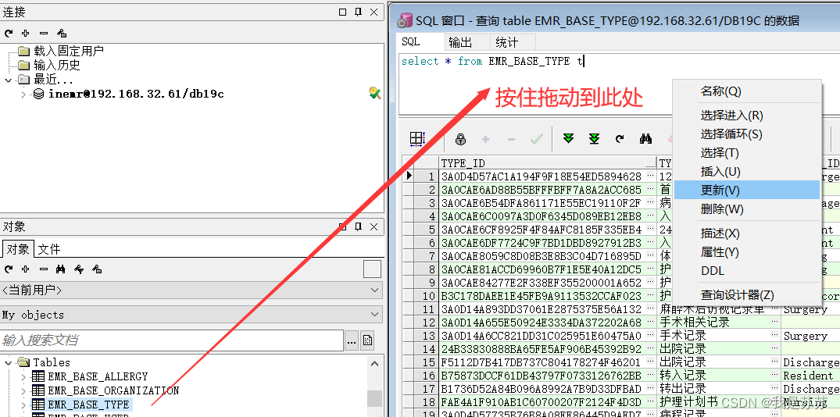The width and height of the screenshot is (840, 417).
Task: Pin the 对象 panel
Action: pos(359,226)
